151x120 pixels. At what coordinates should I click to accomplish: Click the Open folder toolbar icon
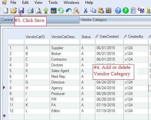[x=14, y=10]
